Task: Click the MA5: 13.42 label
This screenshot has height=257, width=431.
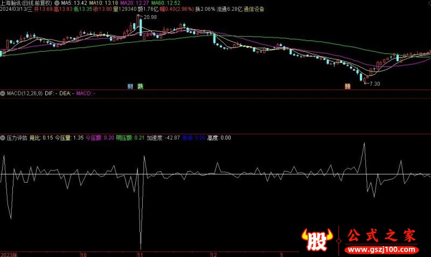Action: coord(74,3)
